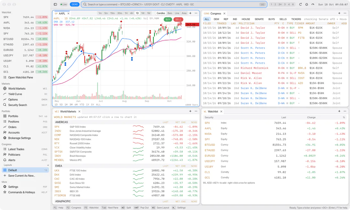Open notifications bell in top bar
Viewport: 350px width, 210px height.
pos(307,4)
